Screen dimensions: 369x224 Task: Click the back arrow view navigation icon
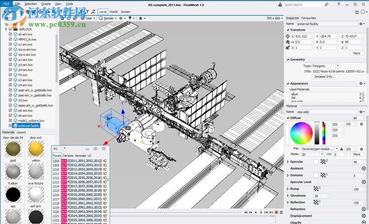[x=62, y=18]
